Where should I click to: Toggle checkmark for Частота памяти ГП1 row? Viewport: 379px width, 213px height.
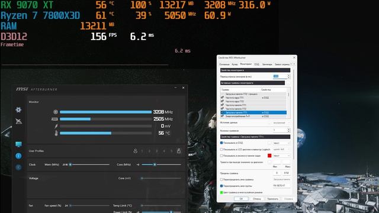222,105
